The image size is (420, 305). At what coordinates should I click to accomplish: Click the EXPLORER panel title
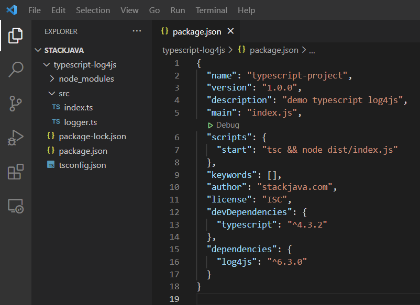pos(61,31)
